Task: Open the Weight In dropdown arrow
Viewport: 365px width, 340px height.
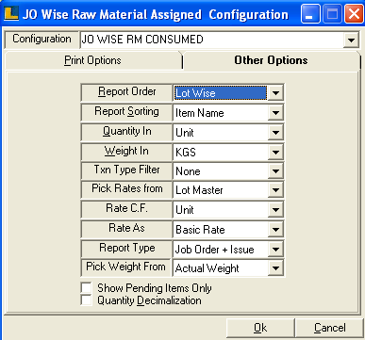Action: (275, 153)
